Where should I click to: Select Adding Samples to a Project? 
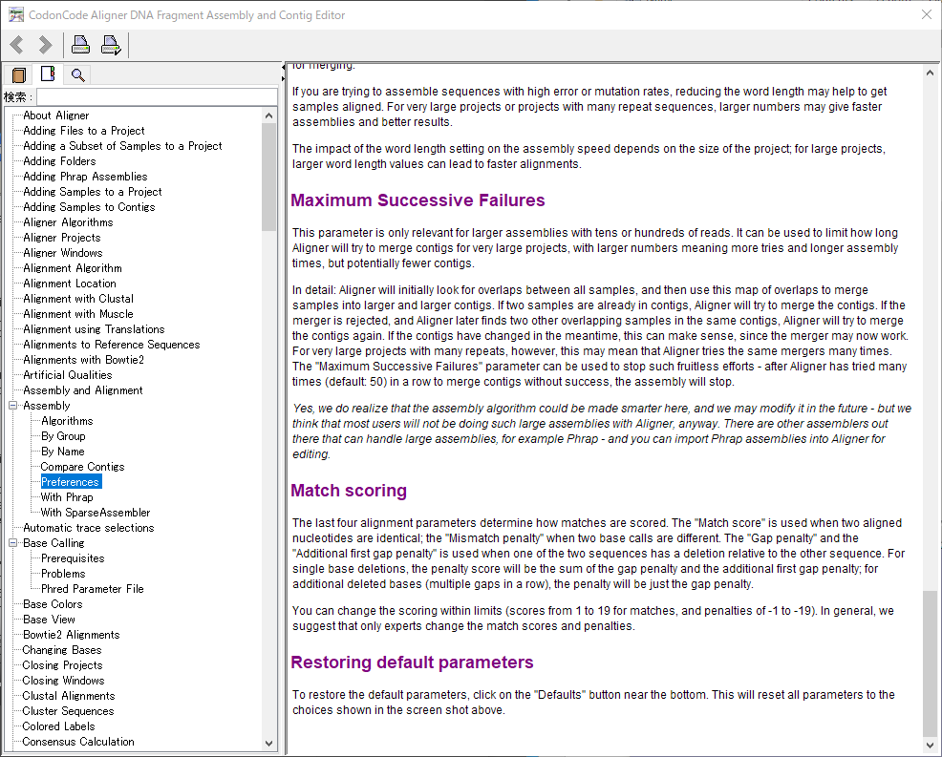(93, 192)
